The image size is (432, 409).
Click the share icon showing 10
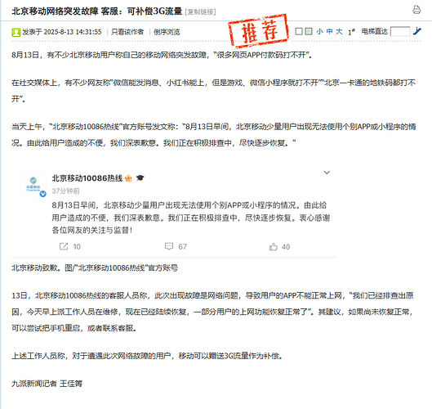[x=64, y=246]
